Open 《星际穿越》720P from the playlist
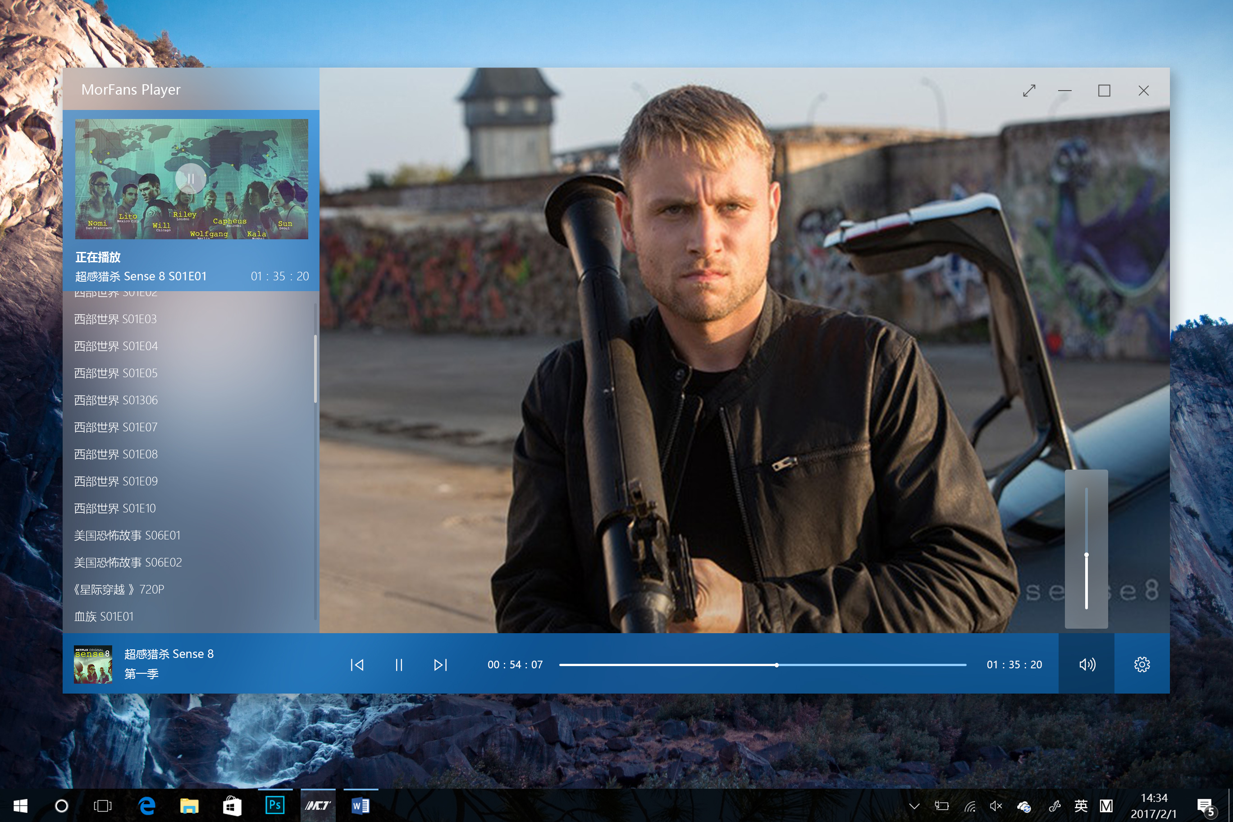 click(119, 589)
